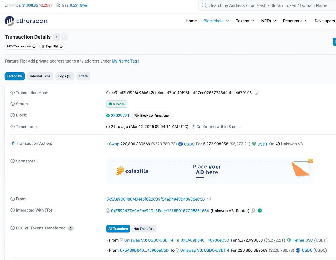Click the Success status badge
Viewport: 336px width, 260px height.
pyautogui.click(x=117, y=104)
